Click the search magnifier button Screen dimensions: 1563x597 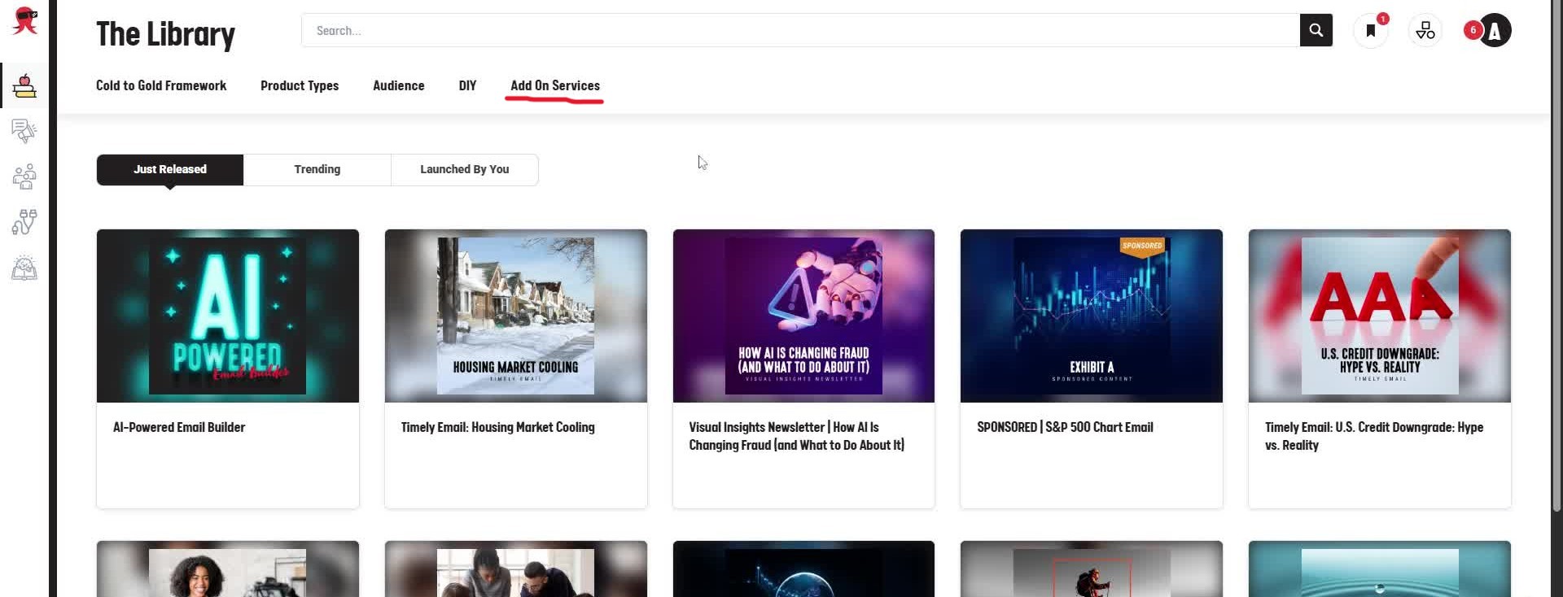(x=1316, y=30)
